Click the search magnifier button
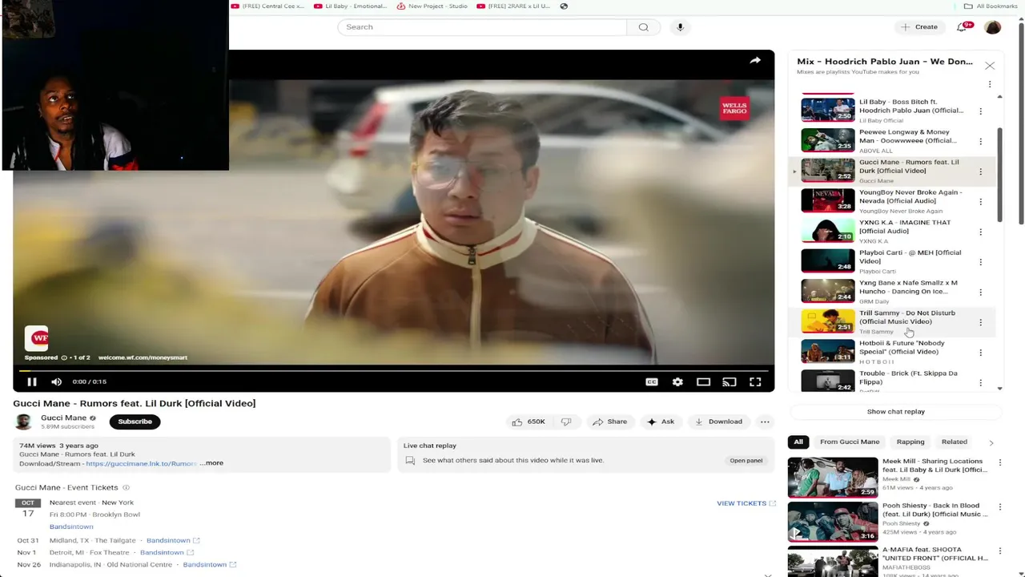Screen dimensions: 1025x577 [x=643, y=27]
